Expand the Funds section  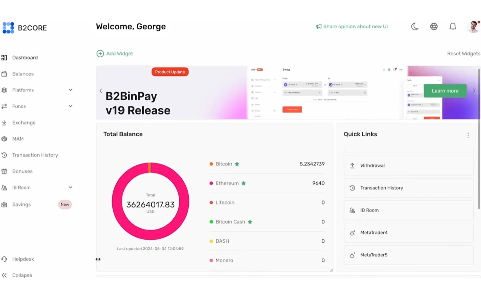coord(70,106)
